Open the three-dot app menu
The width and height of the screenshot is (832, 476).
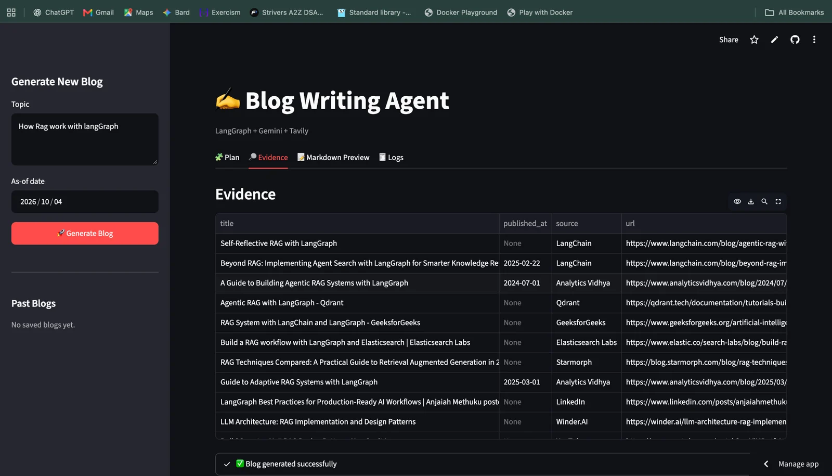(x=814, y=40)
